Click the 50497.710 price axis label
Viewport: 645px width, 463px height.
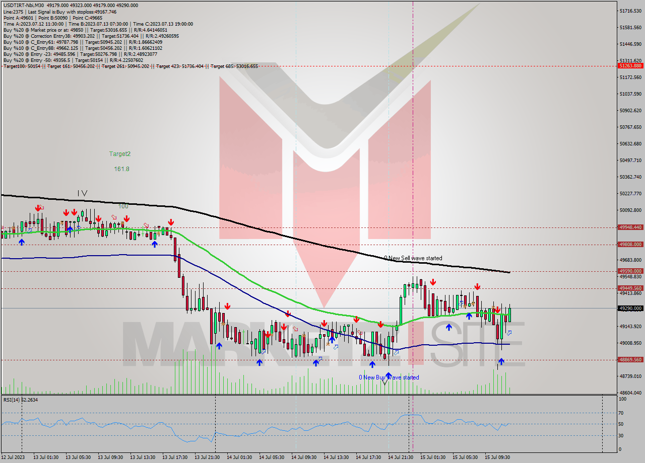pos(630,160)
